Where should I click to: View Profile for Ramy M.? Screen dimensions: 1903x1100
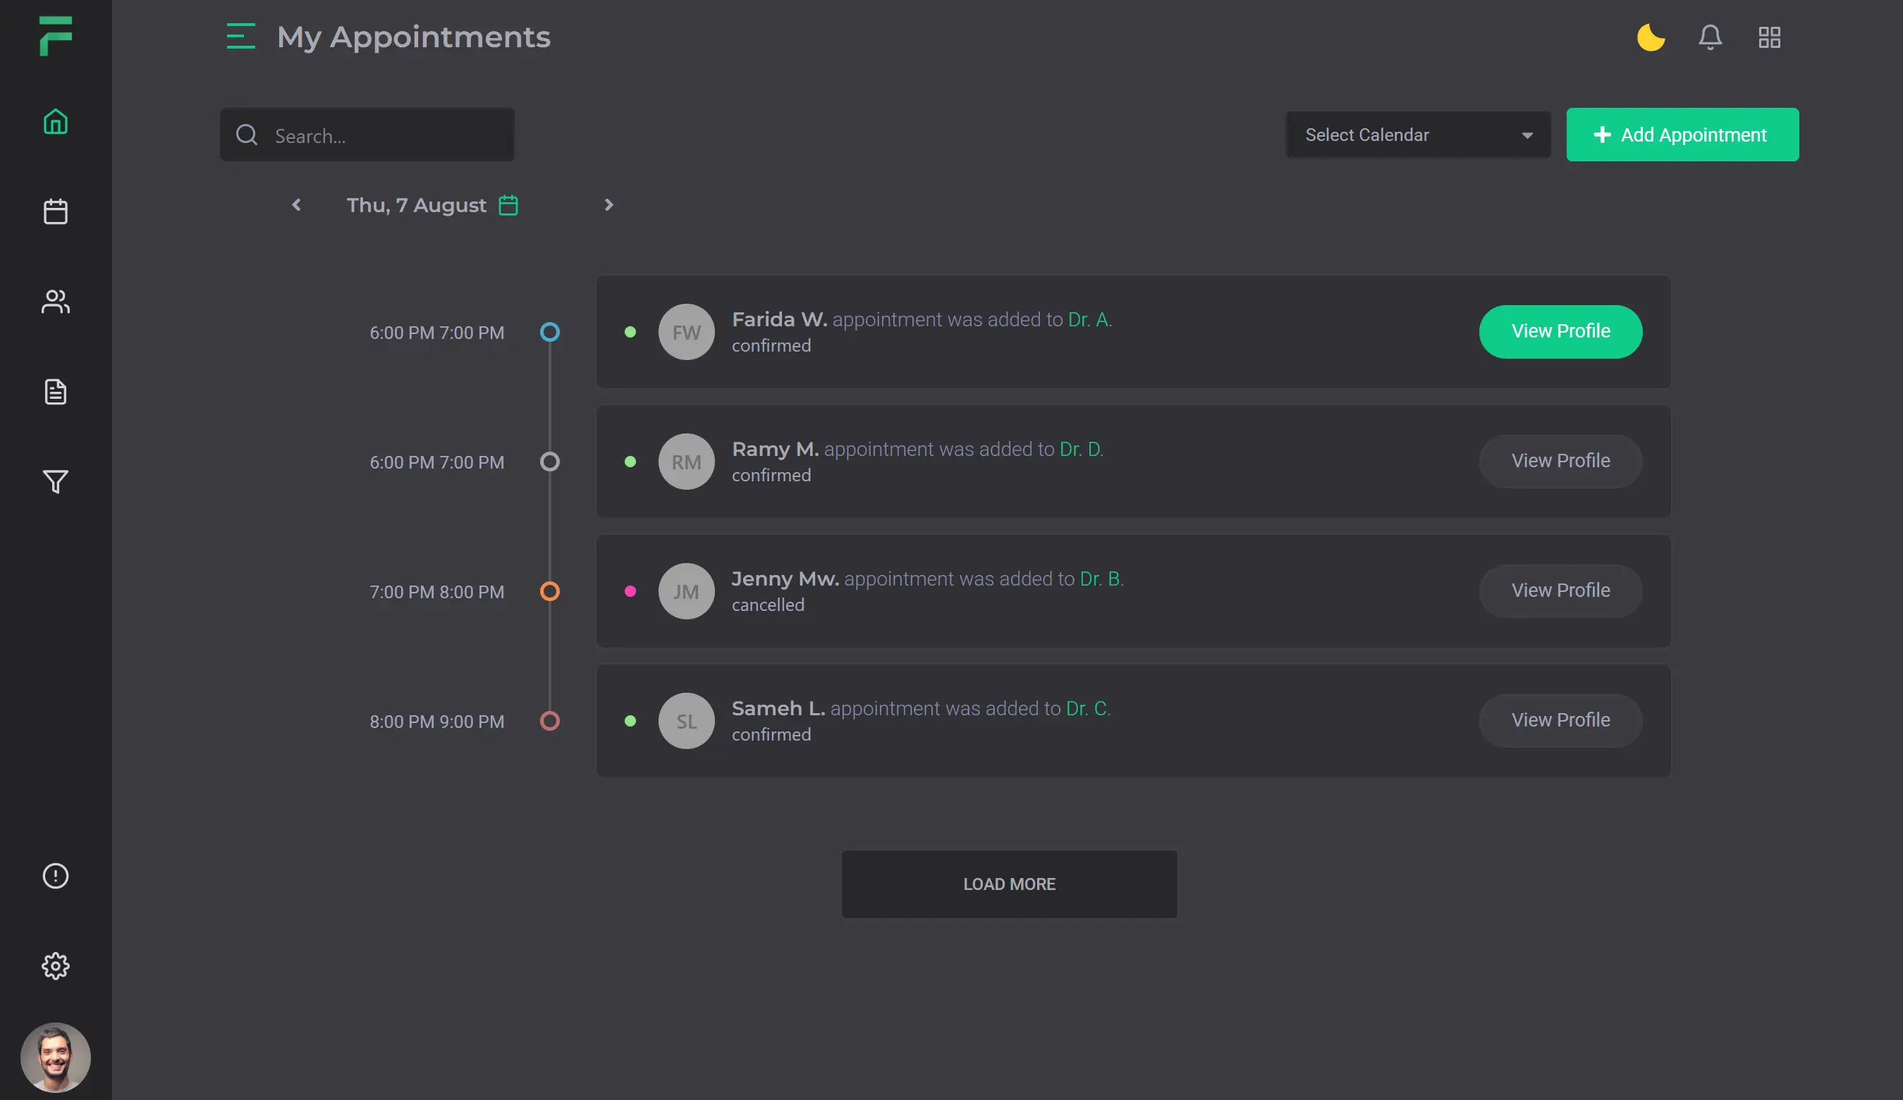point(1560,462)
